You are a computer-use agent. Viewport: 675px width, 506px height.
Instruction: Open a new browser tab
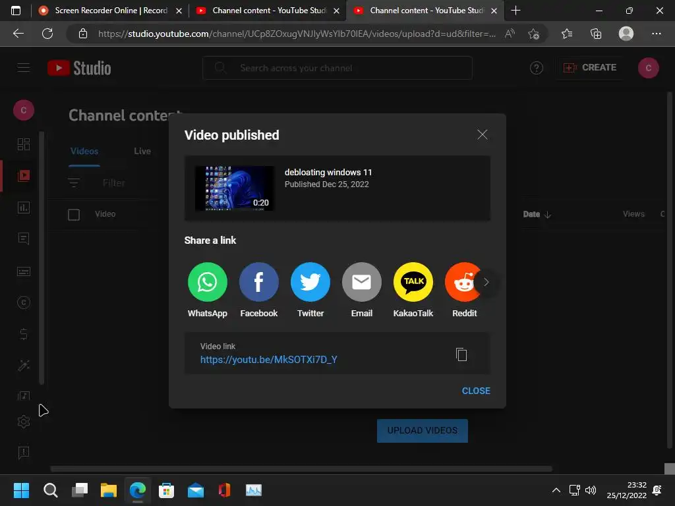(515, 11)
